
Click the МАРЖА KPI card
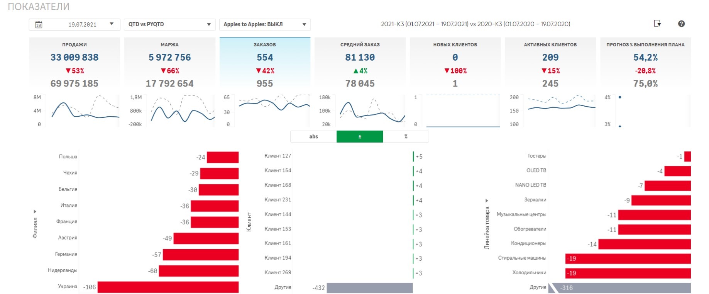[x=169, y=64]
